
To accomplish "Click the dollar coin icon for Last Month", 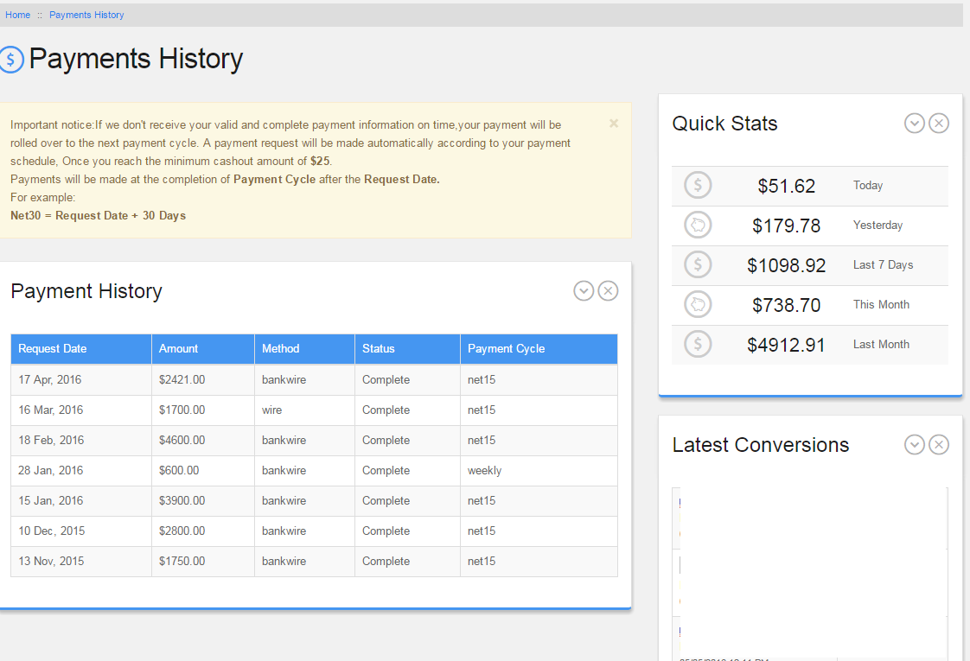I will point(698,345).
